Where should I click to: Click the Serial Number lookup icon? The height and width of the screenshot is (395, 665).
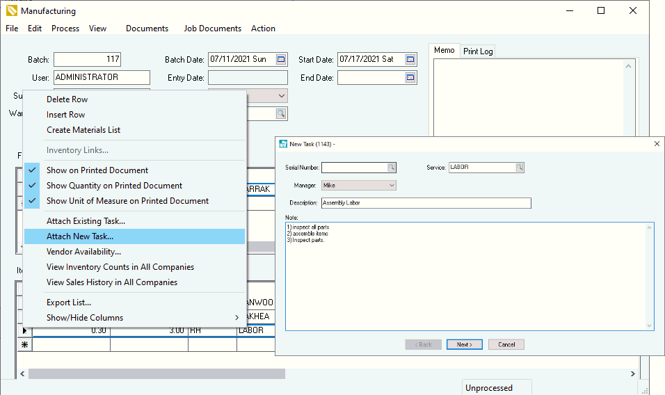point(392,168)
